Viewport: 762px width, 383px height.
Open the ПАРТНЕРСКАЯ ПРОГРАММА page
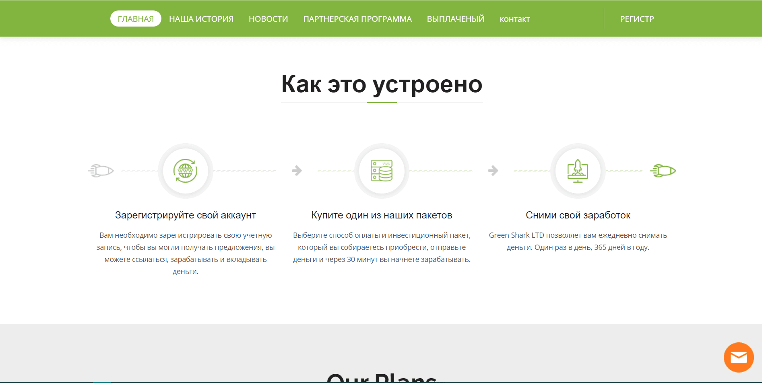click(357, 19)
